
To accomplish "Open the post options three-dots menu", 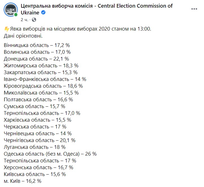I will tap(194, 9).
